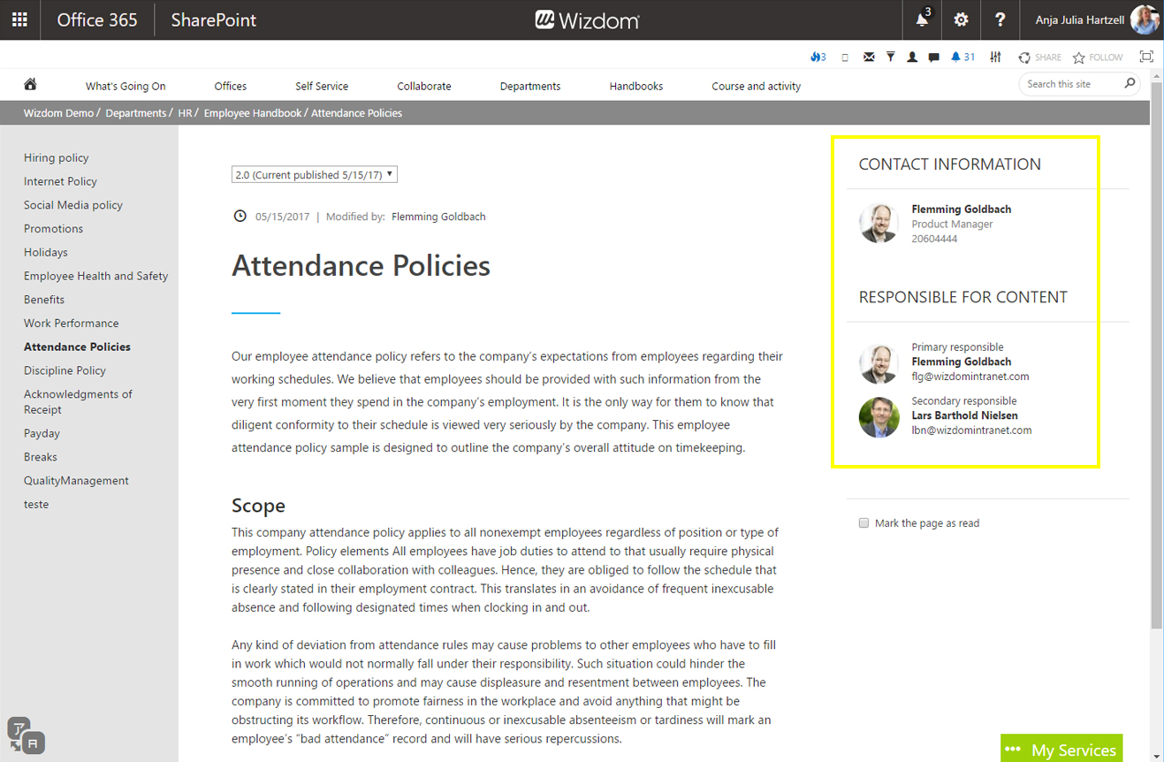The height and width of the screenshot is (762, 1164).
Task: Click the Office 365 link
Action: (97, 19)
